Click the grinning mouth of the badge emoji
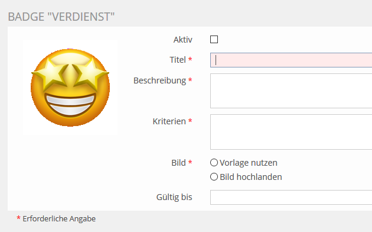The image size is (372, 232). tap(70, 105)
